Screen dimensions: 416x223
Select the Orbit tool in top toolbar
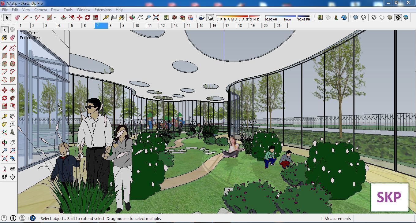click(x=132, y=17)
